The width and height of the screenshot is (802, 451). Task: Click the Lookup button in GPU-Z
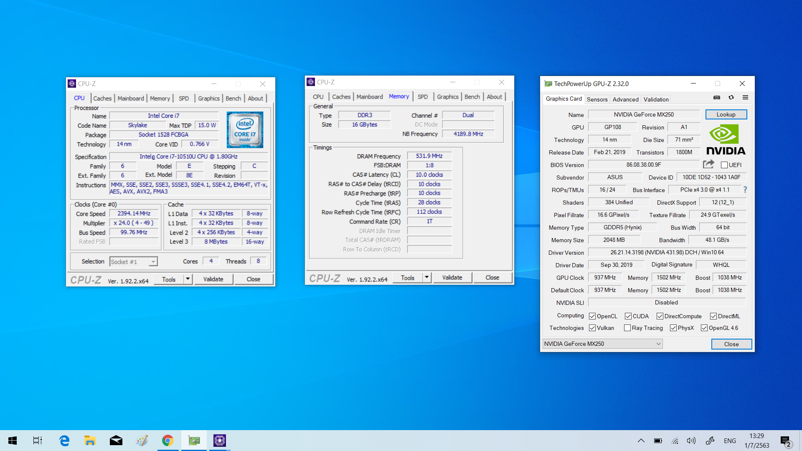726,114
